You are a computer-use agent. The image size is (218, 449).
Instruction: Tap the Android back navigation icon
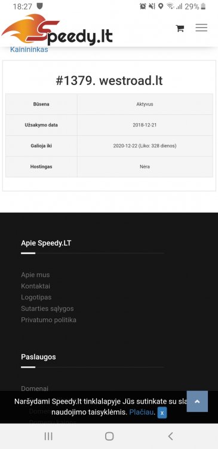pyautogui.click(x=170, y=436)
